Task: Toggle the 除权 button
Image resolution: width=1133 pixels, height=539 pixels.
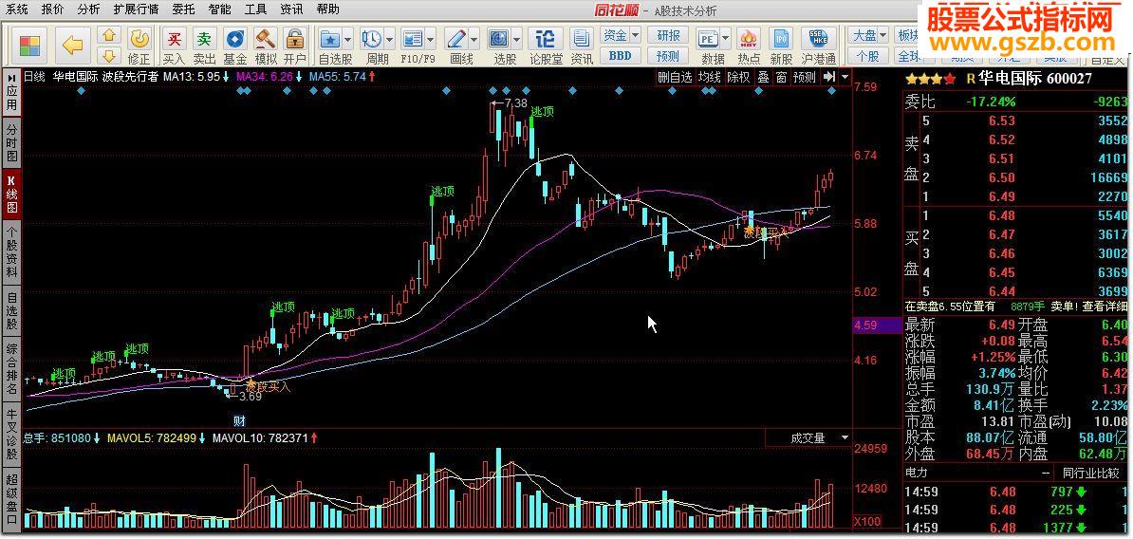Action: coord(738,77)
